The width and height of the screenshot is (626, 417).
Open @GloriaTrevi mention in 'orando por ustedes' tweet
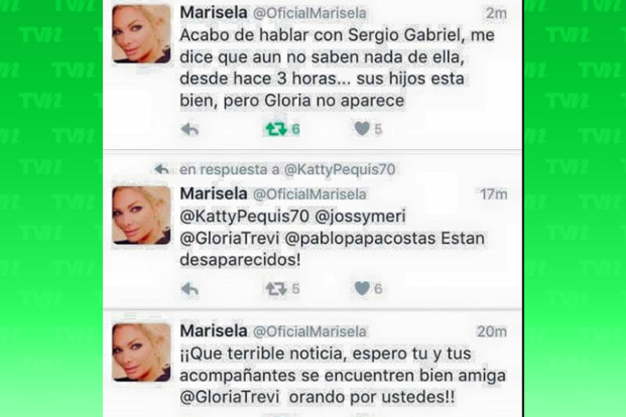click(x=230, y=397)
